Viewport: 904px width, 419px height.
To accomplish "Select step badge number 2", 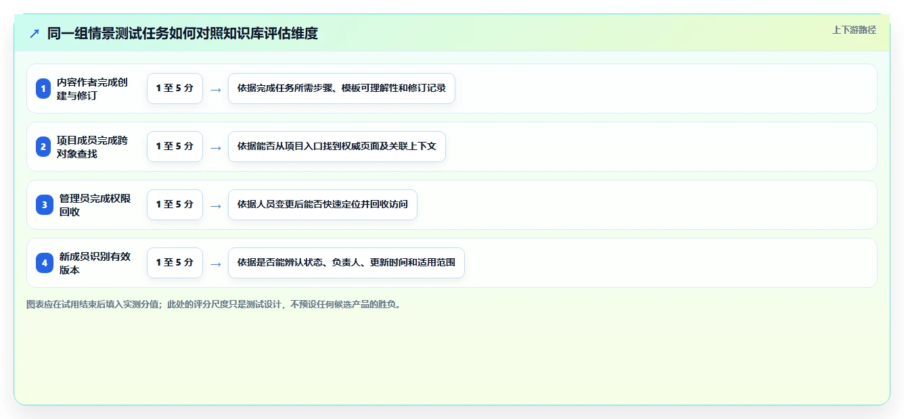I will click(x=43, y=147).
